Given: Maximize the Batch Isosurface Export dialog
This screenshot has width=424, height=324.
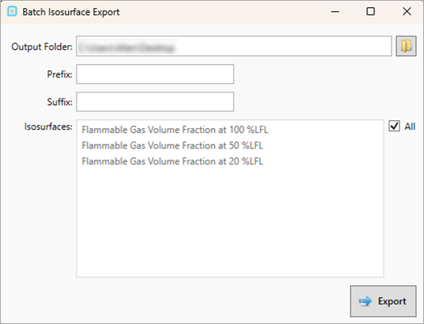Looking at the screenshot, I should click(x=370, y=12).
